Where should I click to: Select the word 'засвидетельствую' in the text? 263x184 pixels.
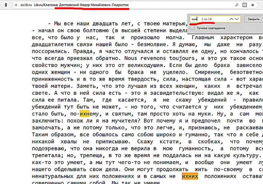[175, 93]
